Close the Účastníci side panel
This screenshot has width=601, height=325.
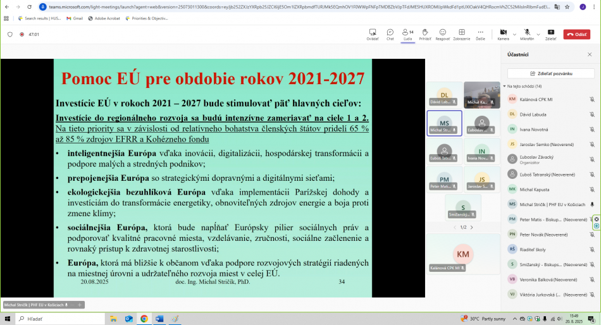(590, 54)
